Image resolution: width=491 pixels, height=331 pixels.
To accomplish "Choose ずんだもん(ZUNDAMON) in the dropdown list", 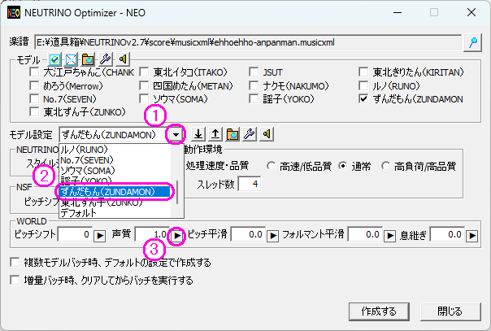I will [115, 192].
